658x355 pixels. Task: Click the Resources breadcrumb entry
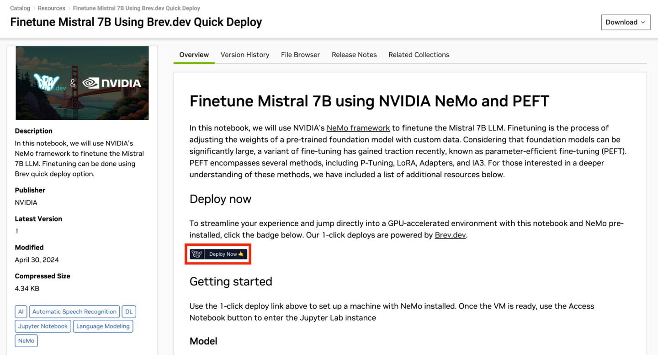[52, 8]
